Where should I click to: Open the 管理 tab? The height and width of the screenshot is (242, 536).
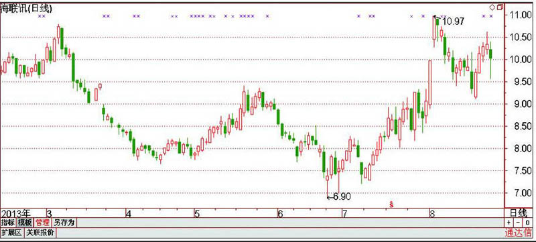point(42,223)
